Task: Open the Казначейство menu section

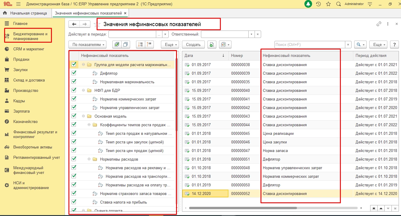Action: [x=25, y=121]
